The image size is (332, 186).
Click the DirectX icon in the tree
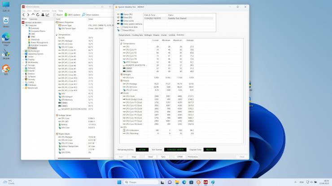coord(26,71)
